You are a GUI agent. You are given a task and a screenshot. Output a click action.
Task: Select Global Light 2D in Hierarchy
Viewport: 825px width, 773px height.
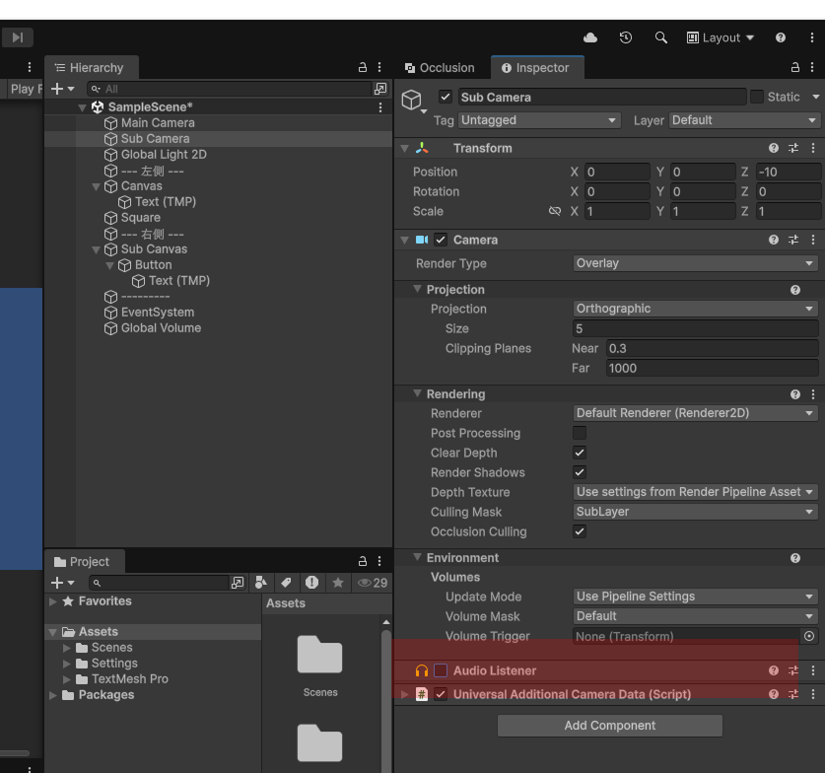tap(163, 155)
